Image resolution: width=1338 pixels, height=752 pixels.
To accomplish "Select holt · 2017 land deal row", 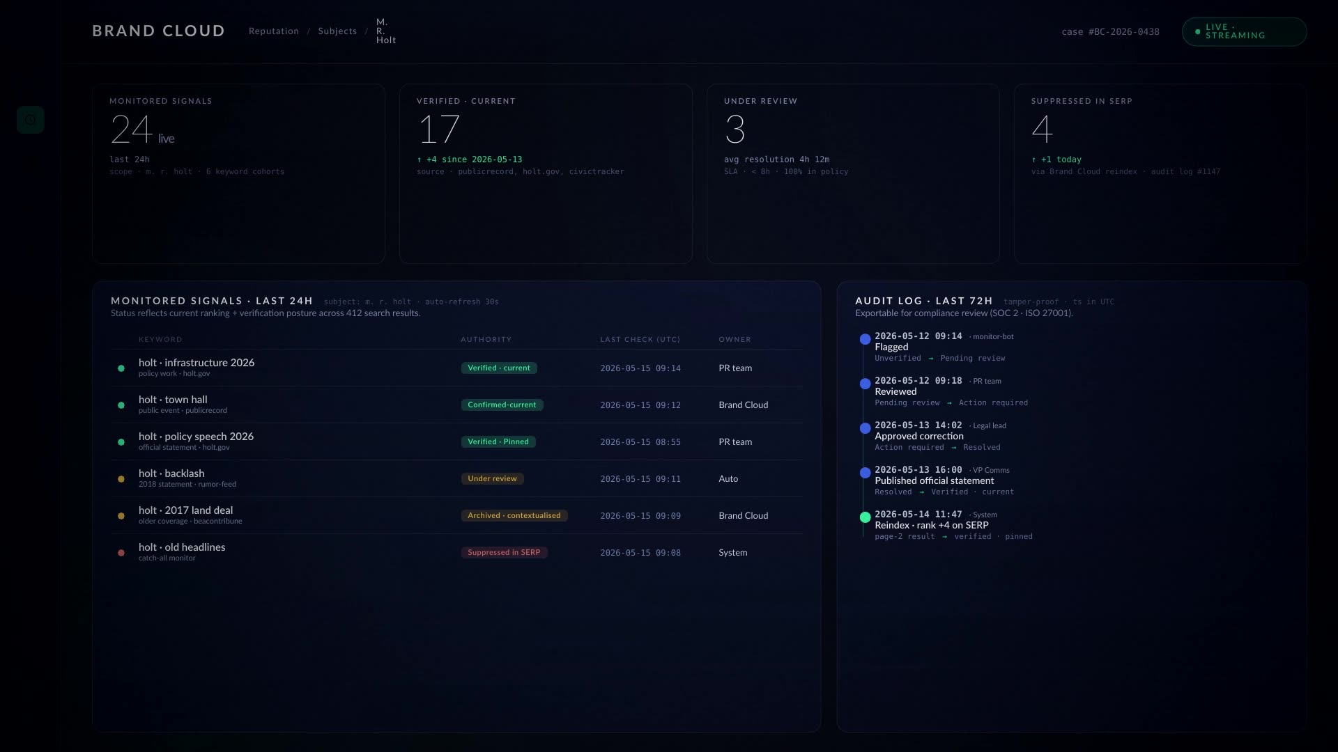I will coord(456,515).
